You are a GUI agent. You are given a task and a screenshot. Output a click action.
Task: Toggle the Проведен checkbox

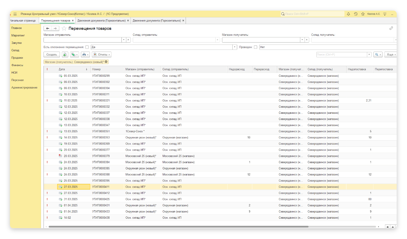[x=256, y=47]
